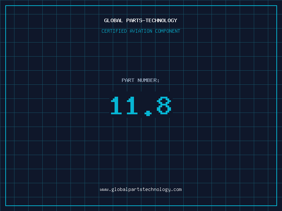Open the www.globalpartstechnology.com link
The height and width of the screenshot is (211, 282).
tap(141, 190)
